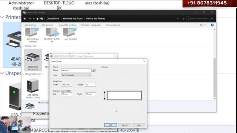Image resolution: width=237 pixels, height=133 pixels.
Task: Click the scroll down arrow in Devices window
Action: [215, 99]
